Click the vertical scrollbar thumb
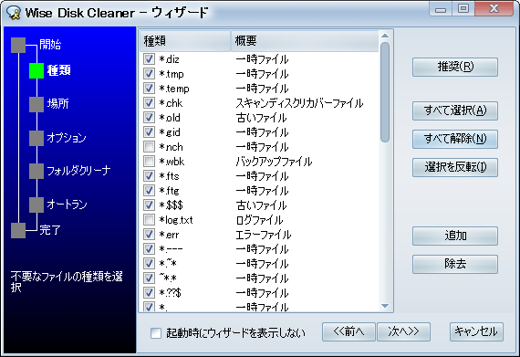This screenshot has height=357, width=520. click(385, 92)
